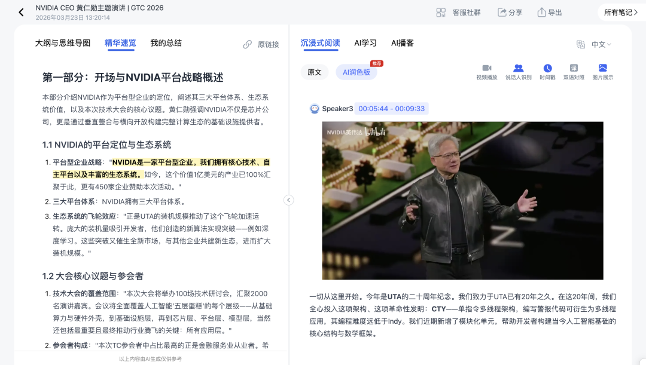This screenshot has height=365, width=646.
Task: Go back using the left arrow
Action: (21, 13)
